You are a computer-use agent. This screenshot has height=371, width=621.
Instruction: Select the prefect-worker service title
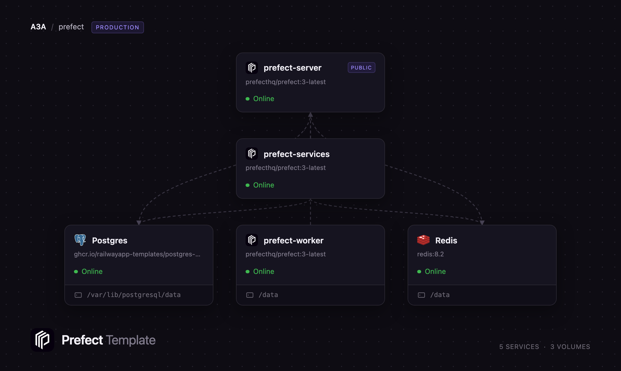point(294,241)
